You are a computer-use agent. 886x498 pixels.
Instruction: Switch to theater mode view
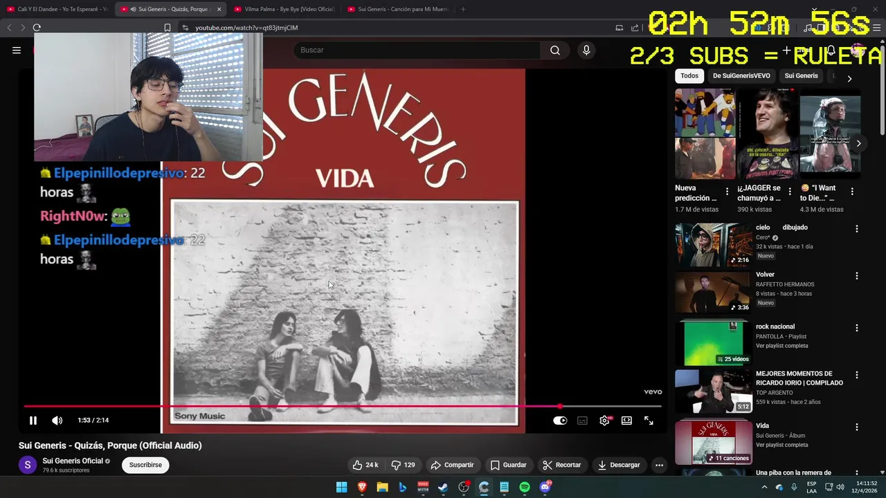pos(626,420)
